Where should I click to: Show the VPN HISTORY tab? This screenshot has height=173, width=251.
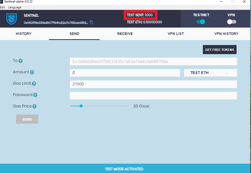[x=226, y=34]
